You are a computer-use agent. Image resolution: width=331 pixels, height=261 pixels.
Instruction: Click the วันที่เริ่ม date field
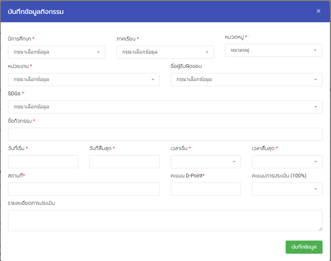(43, 162)
